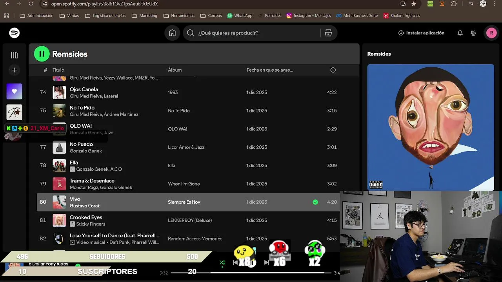Click the Spotify logo

15,33
